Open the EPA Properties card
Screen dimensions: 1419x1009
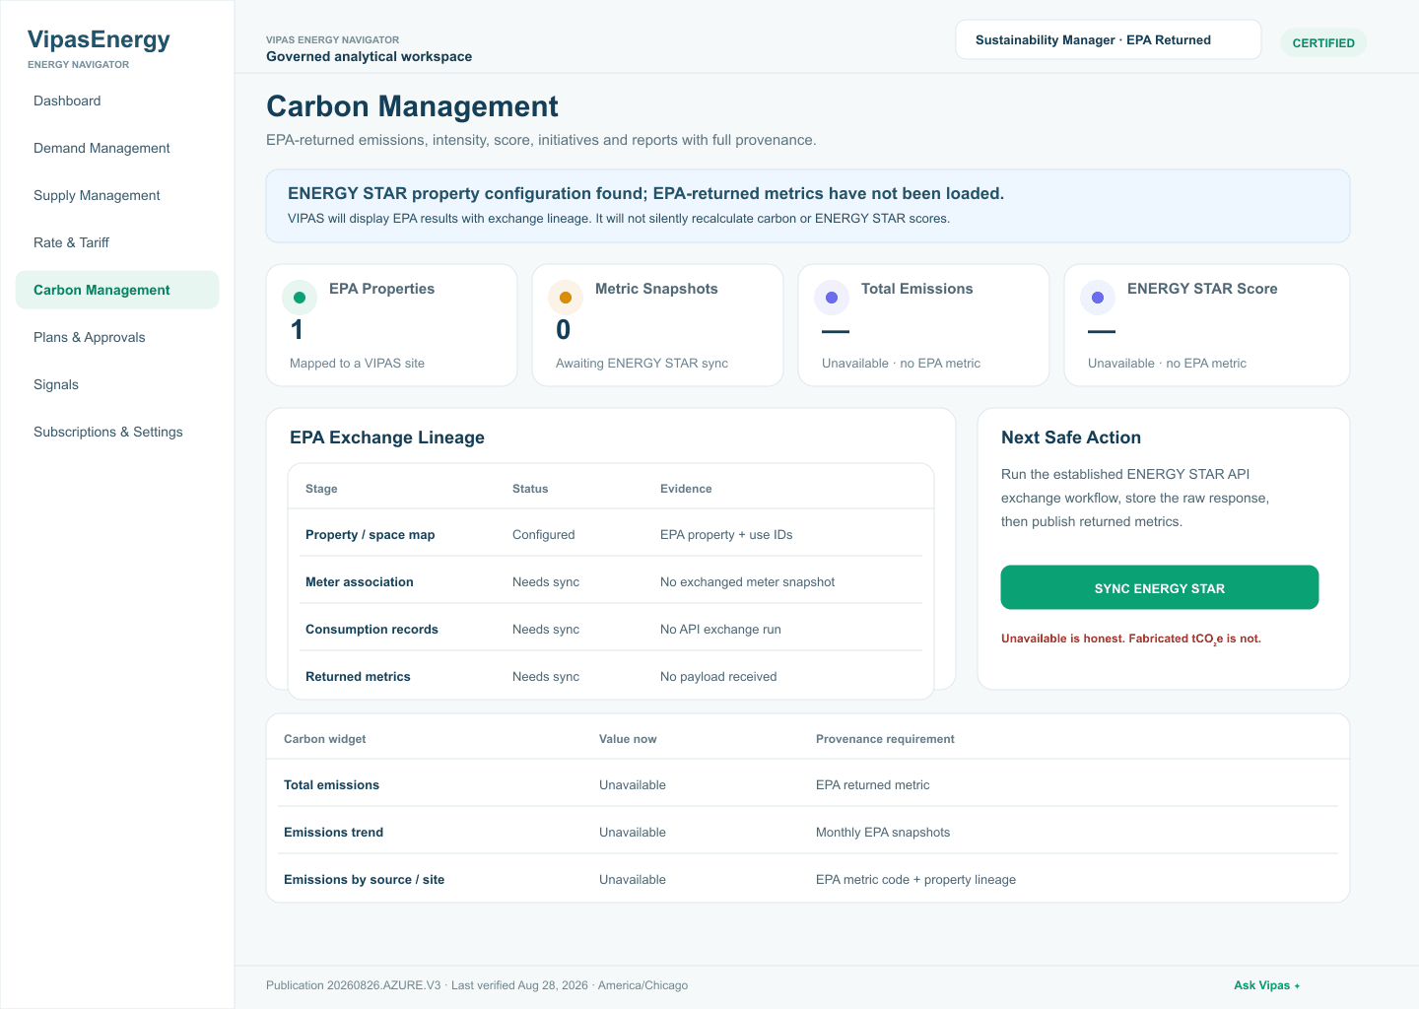(392, 325)
